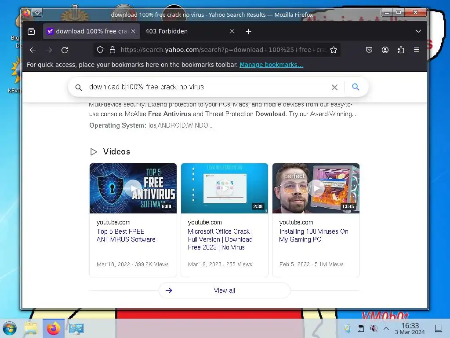Open the Windows Start orb

pyautogui.click(x=10, y=328)
